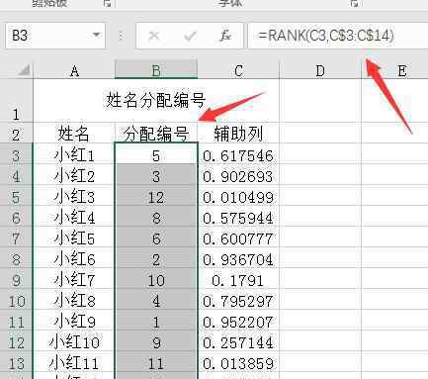Select column D header
The width and height of the screenshot is (428, 379).
[320, 70]
